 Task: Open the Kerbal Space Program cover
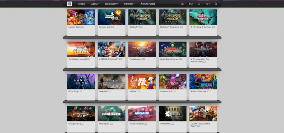point(173,49)
